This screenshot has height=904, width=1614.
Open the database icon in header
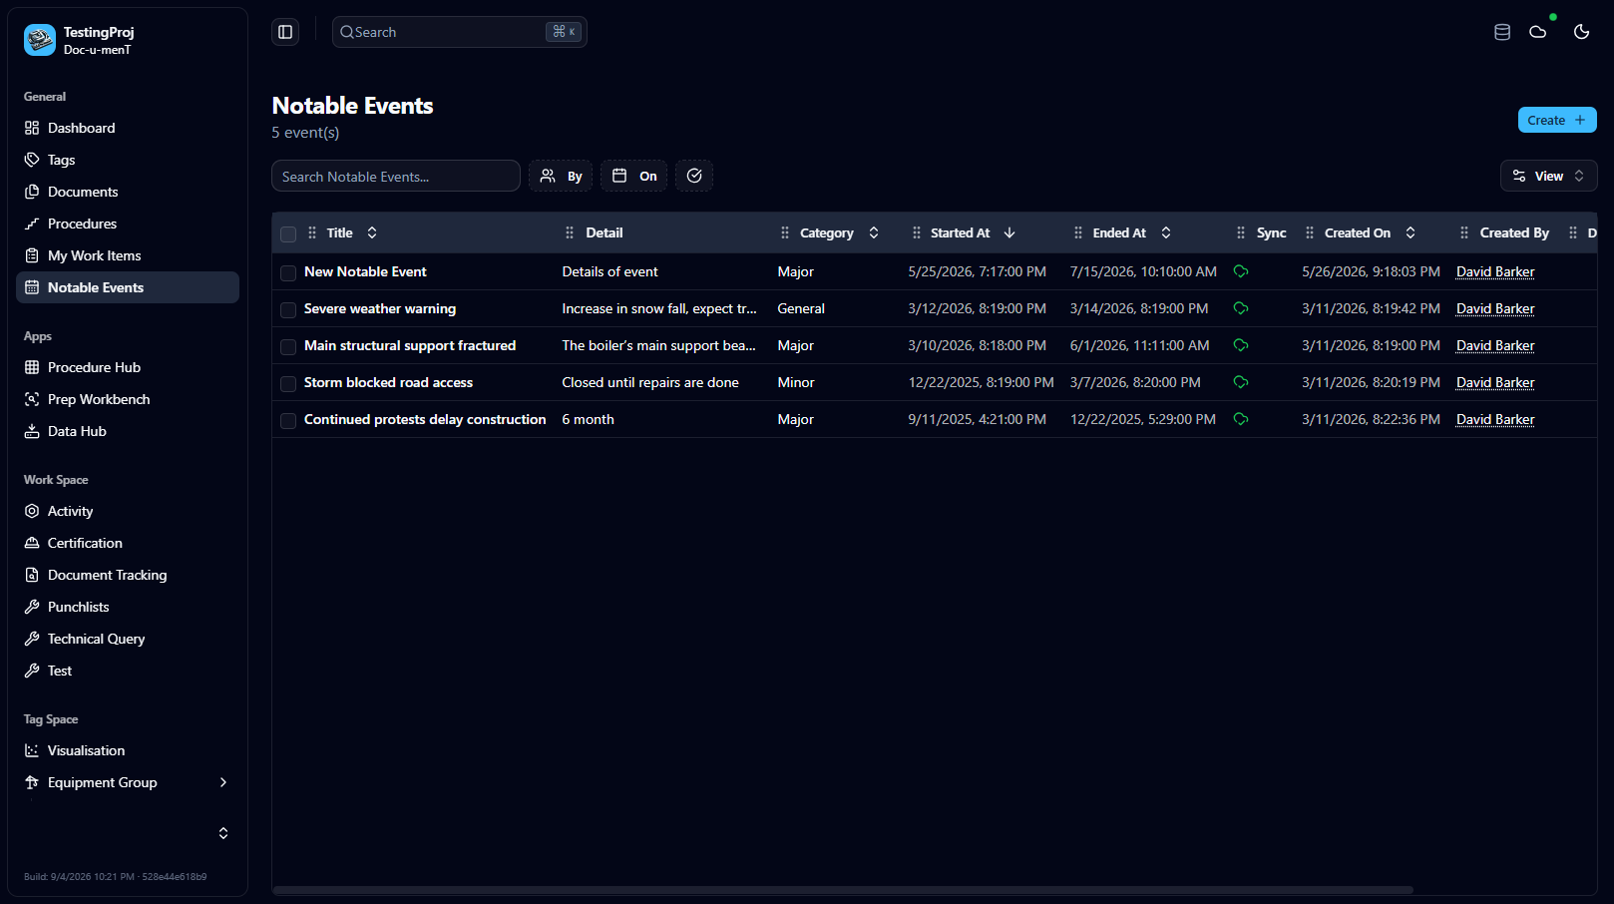(1502, 32)
